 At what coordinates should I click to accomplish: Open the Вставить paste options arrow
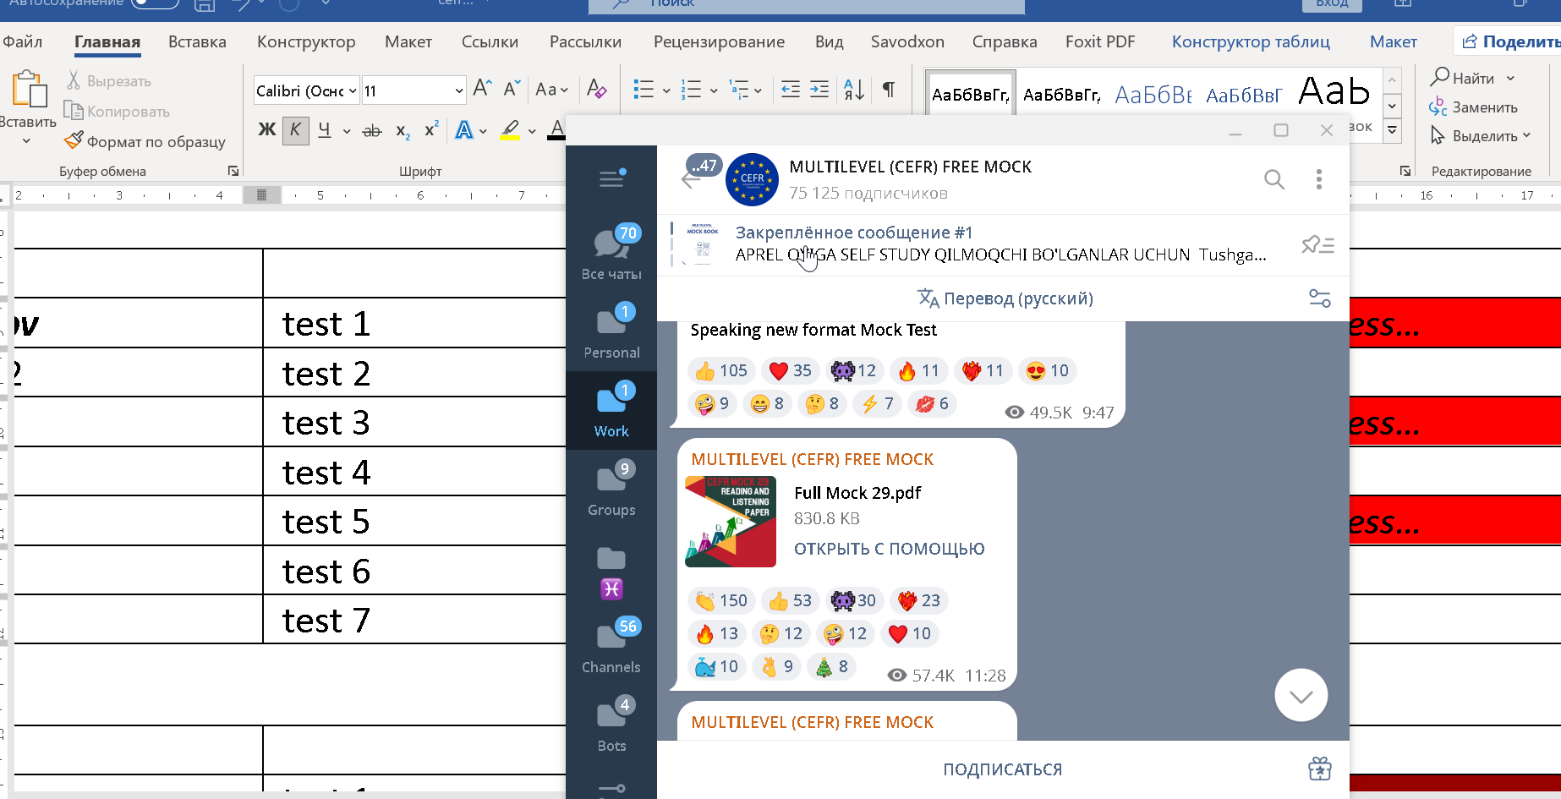coord(26,140)
